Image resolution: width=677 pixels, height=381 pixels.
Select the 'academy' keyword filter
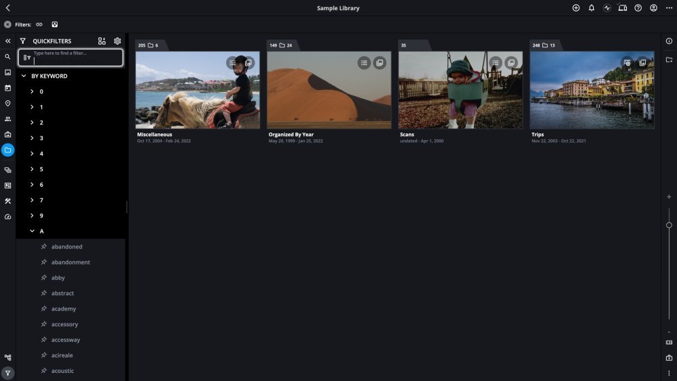[x=64, y=309]
